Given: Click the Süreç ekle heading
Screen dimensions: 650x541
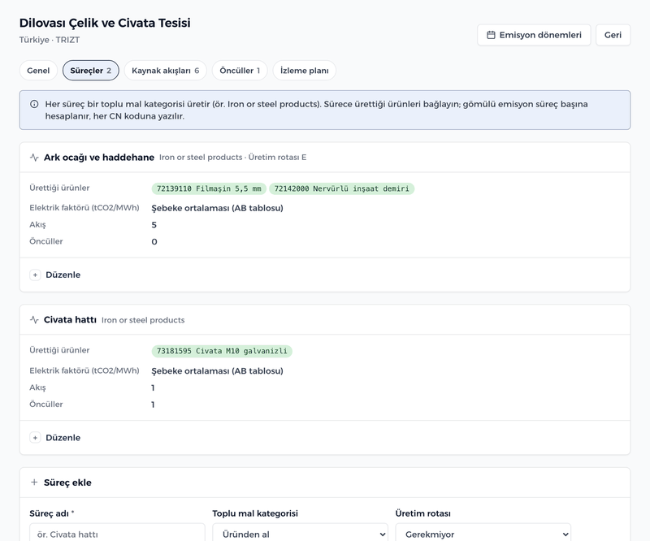Looking at the screenshot, I should click(x=67, y=483).
